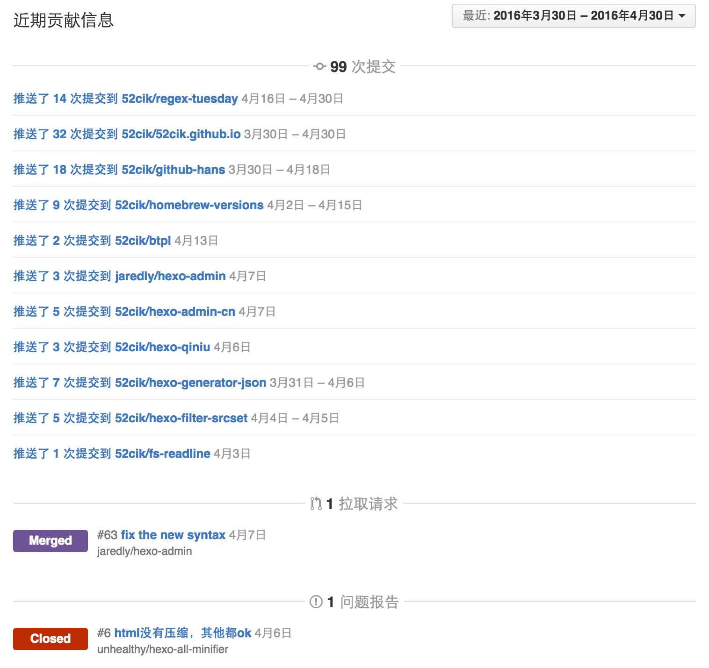Click the Closed status badge
Viewport: 709px width, 668px height.
click(50, 639)
